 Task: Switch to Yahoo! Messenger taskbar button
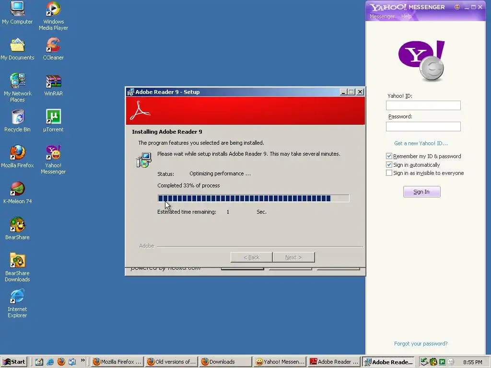click(280, 362)
